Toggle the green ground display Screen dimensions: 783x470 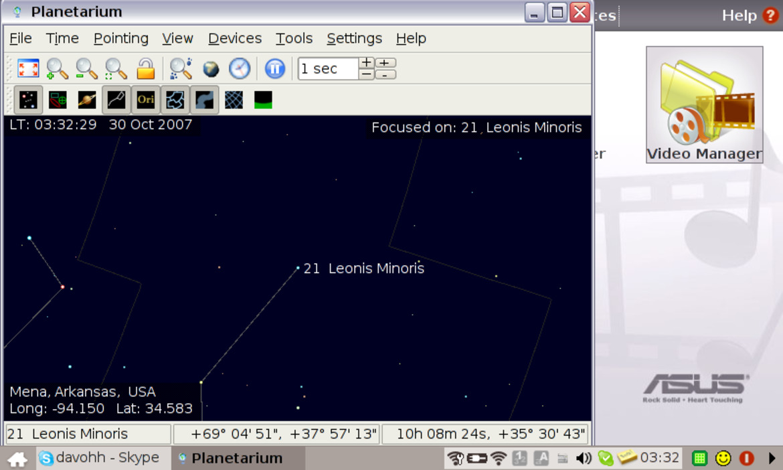[x=263, y=100]
